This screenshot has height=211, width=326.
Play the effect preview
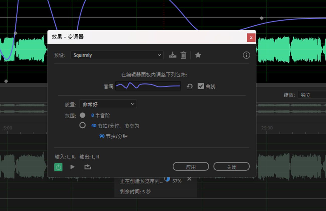pyautogui.click(x=72, y=167)
